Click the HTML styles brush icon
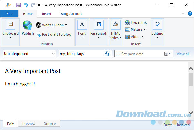This screenshot has width=194, height=130. point(116,25)
